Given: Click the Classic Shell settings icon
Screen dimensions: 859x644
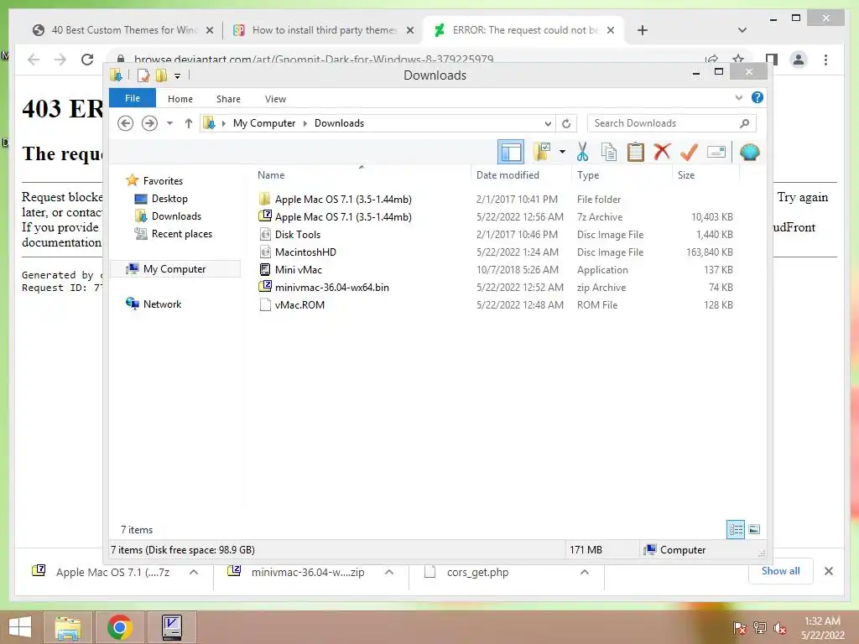Looking at the screenshot, I should [749, 152].
